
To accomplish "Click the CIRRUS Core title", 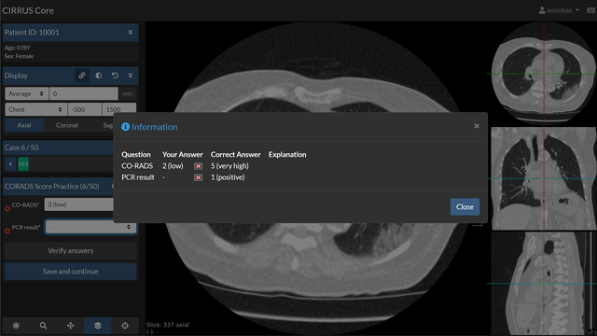I will [28, 10].
